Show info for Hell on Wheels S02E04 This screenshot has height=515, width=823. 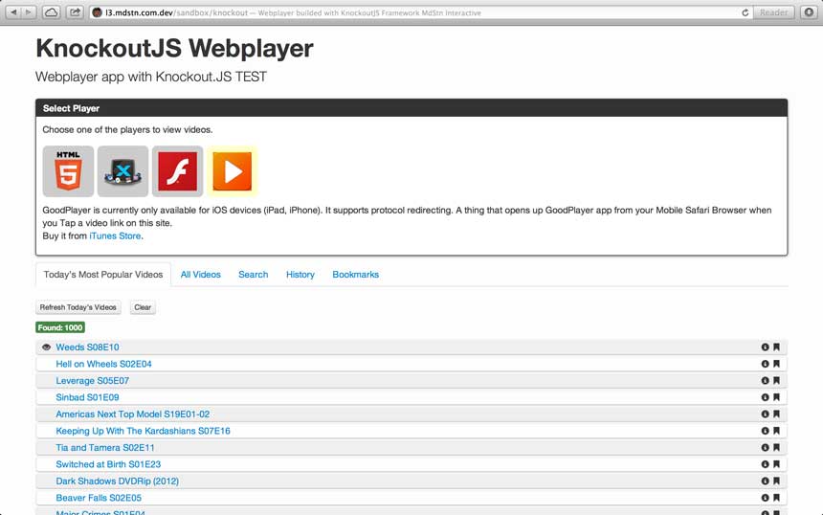[x=766, y=364]
